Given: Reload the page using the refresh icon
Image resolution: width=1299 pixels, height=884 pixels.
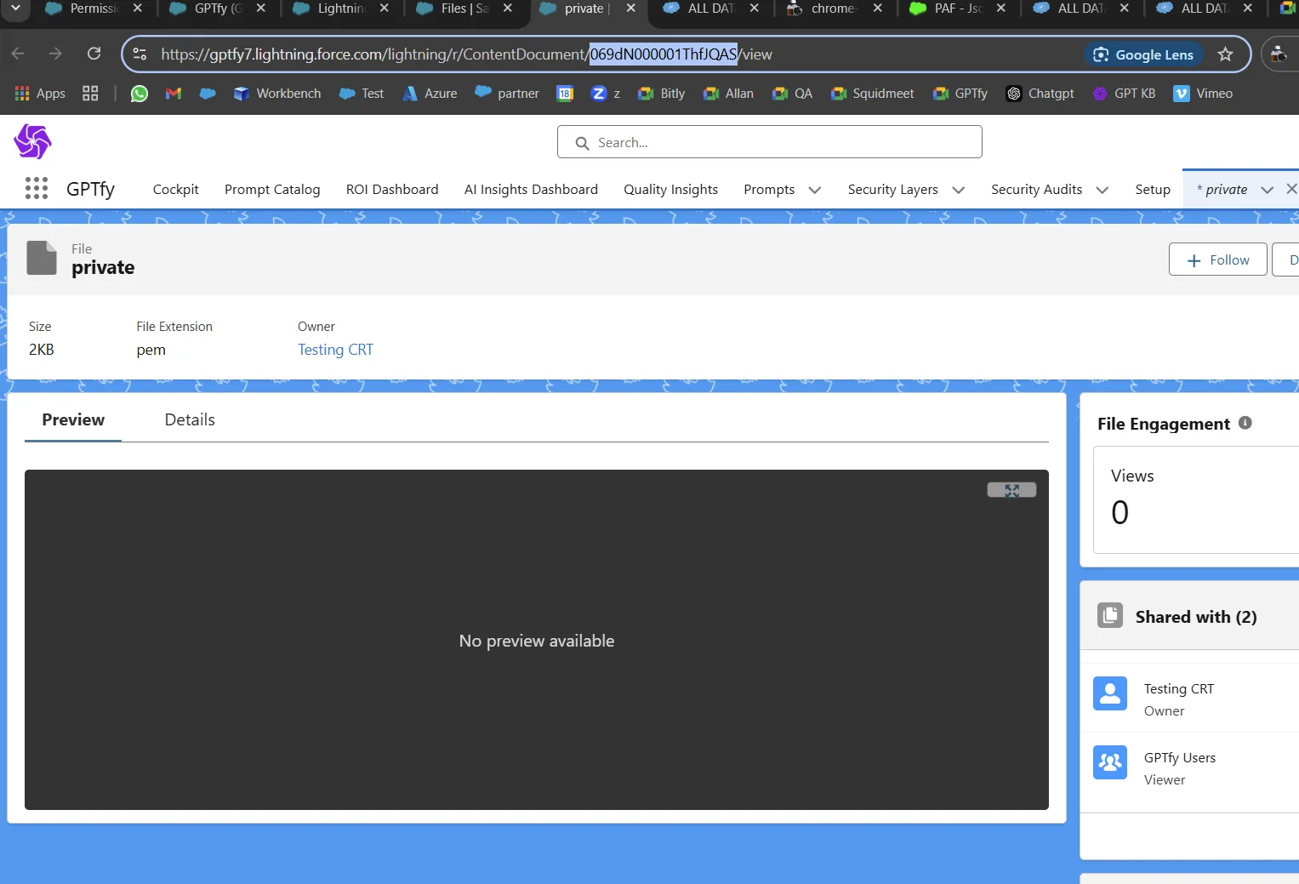Looking at the screenshot, I should (x=94, y=54).
